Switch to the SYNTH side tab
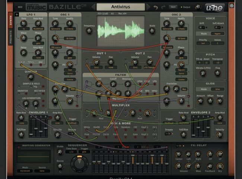This screenshot has height=179, width=242. [x=11, y=20]
